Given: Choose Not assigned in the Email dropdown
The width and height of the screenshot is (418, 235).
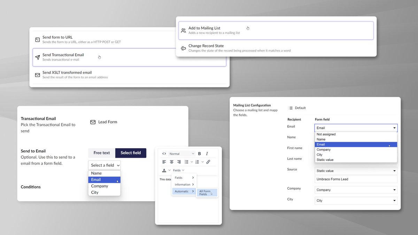Looking at the screenshot, I should pyautogui.click(x=356, y=134).
